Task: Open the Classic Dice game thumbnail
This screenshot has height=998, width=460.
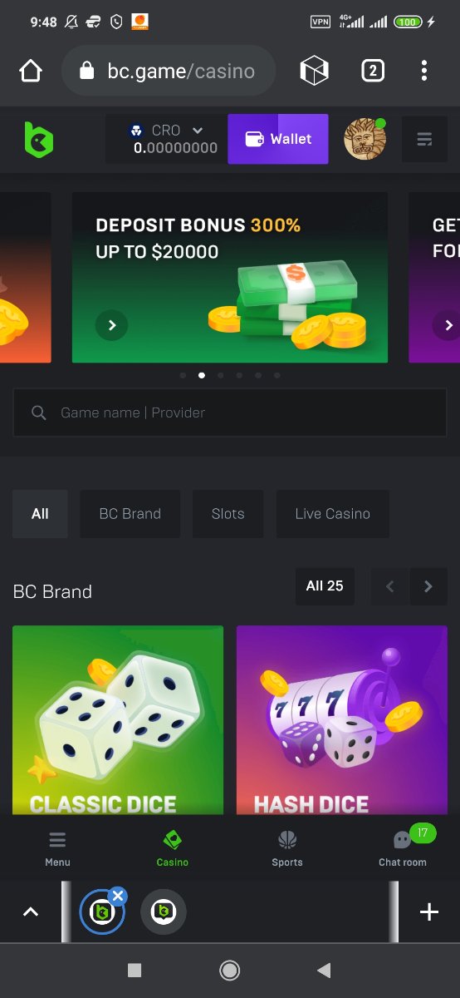Action: tap(118, 720)
